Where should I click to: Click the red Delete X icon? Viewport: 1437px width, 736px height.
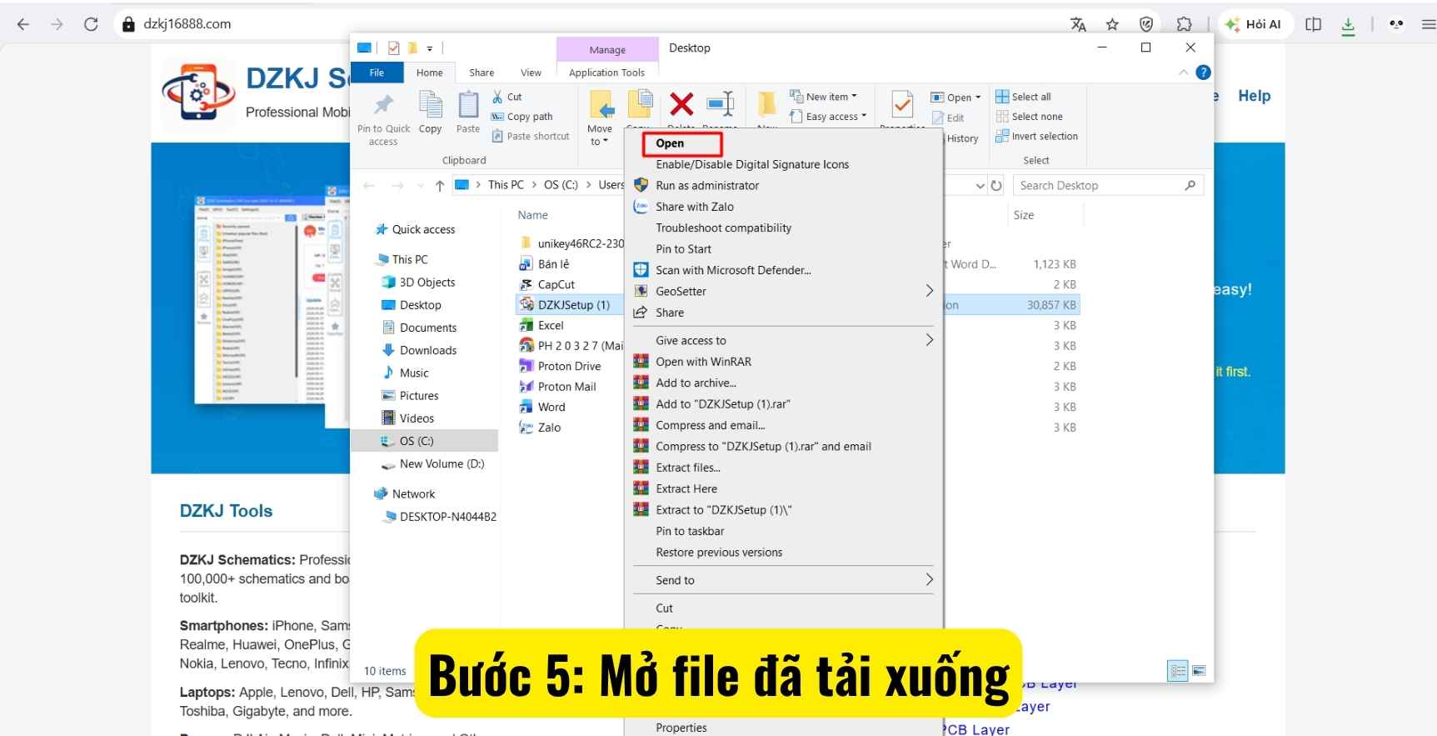tap(681, 104)
